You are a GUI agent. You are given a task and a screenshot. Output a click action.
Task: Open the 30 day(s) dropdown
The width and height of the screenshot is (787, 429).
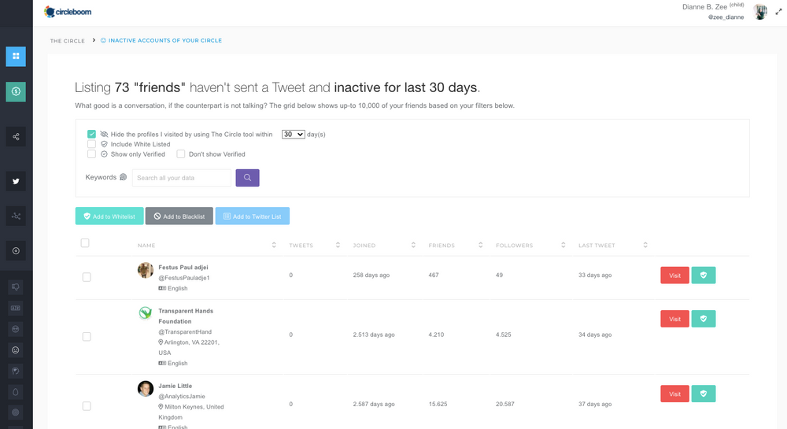click(x=293, y=134)
